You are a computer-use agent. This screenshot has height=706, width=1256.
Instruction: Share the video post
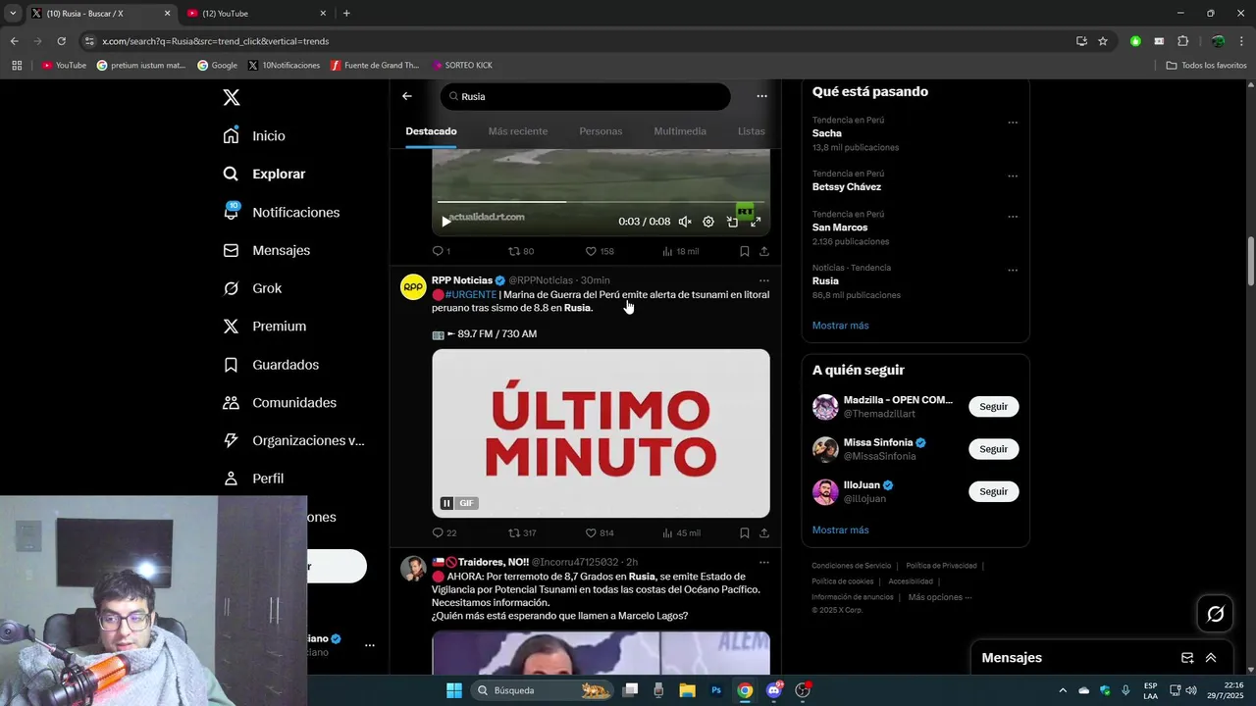763,251
